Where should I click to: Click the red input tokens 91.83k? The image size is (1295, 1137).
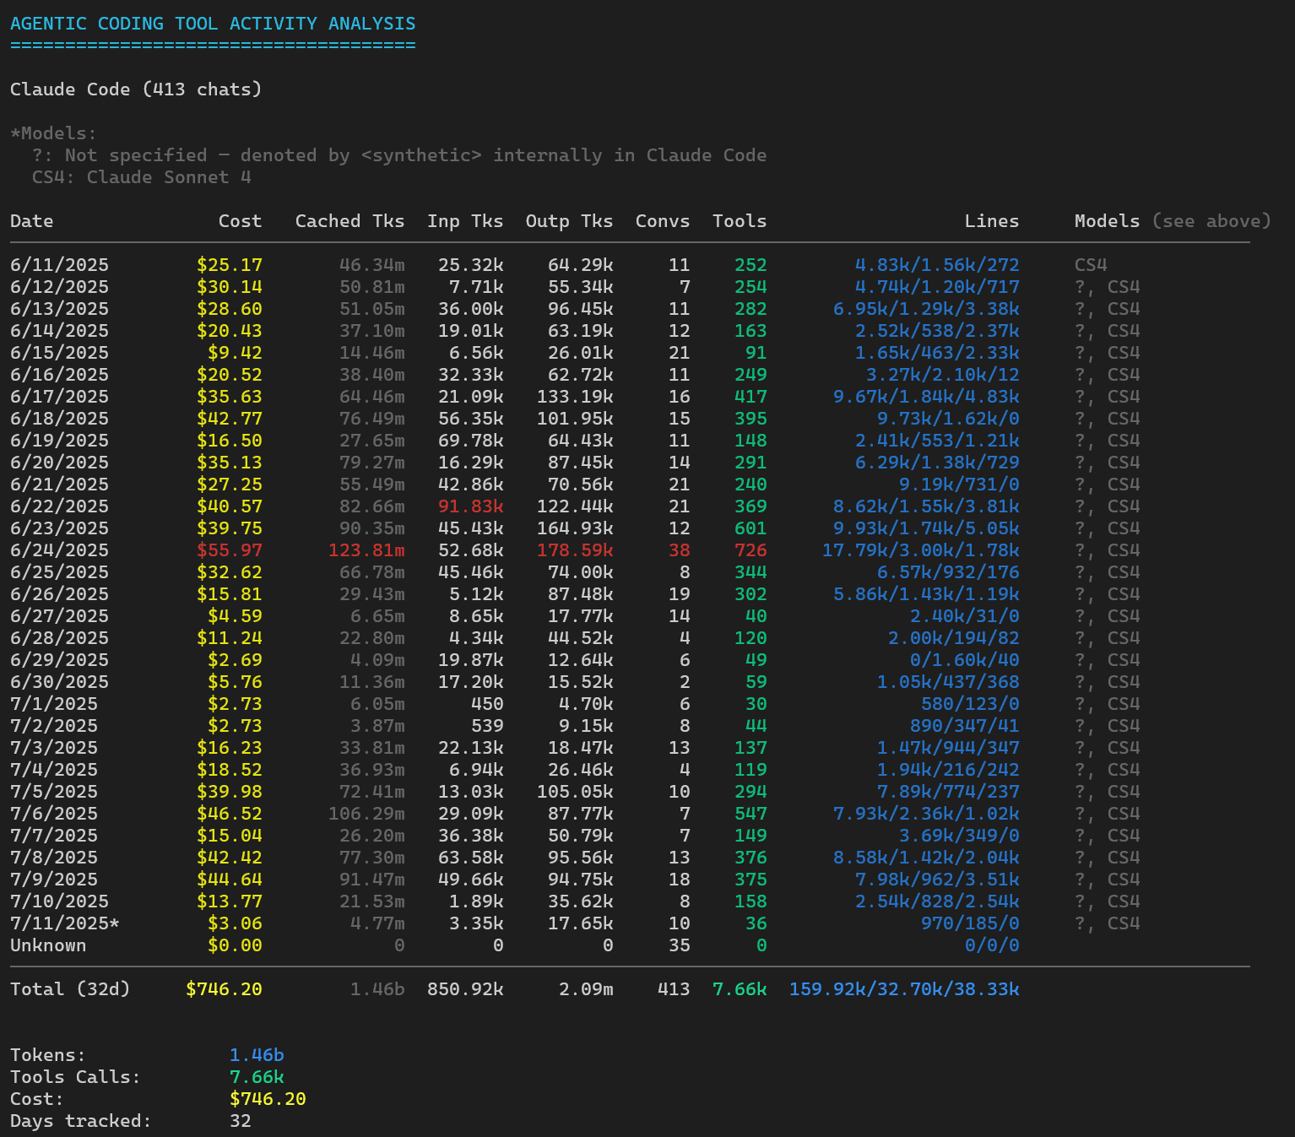(470, 506)
